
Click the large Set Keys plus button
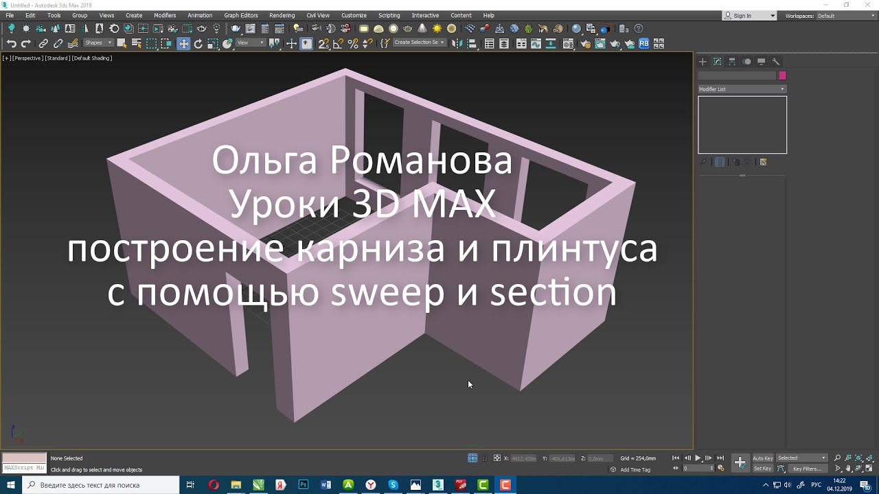coord(740,462)
